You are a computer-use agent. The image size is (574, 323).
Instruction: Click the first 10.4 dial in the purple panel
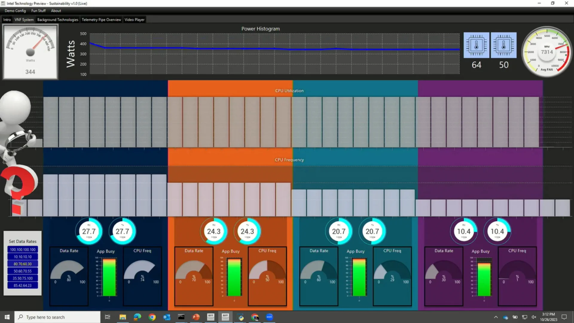point(464,231)
